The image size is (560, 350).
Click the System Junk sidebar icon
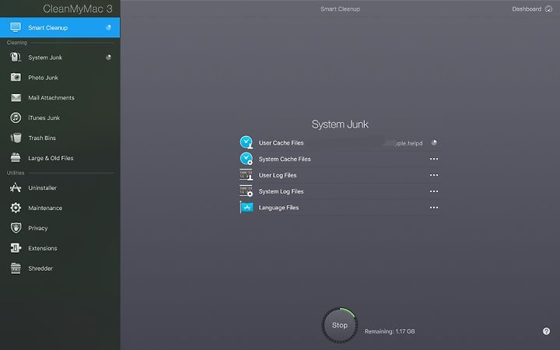[16, 57]
